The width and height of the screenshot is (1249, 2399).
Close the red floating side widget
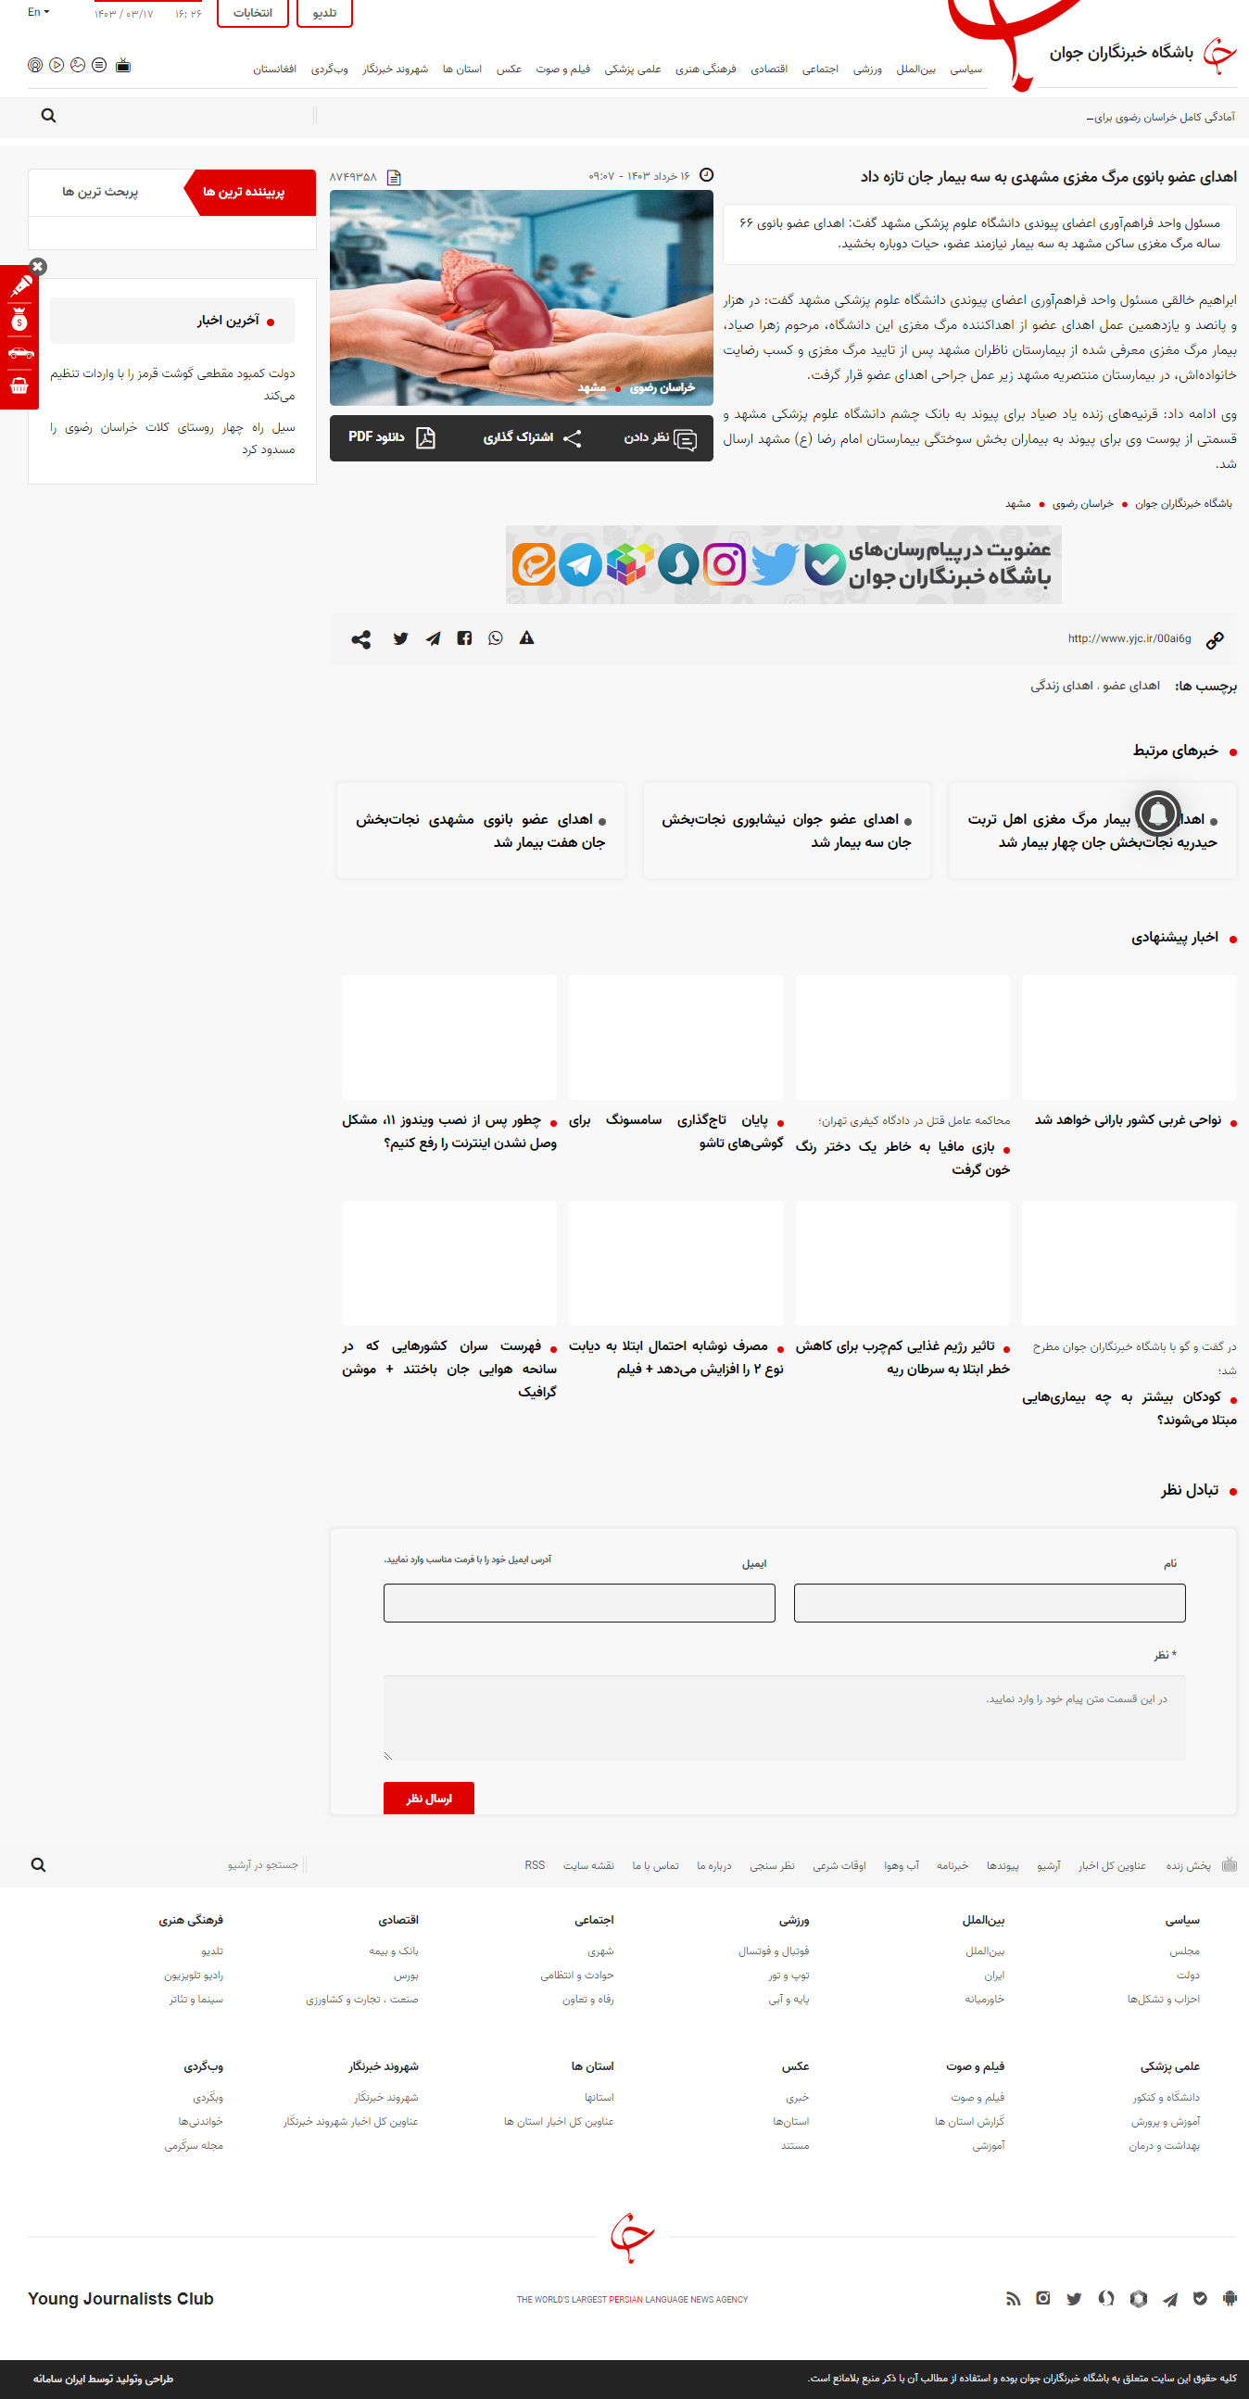[x=38, y=266]
